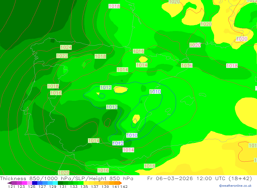Click legend value 133

coord(74,186)
